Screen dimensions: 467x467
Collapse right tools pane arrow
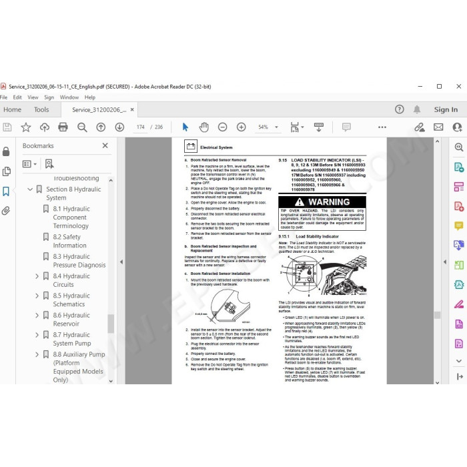[x=445, y=262]
